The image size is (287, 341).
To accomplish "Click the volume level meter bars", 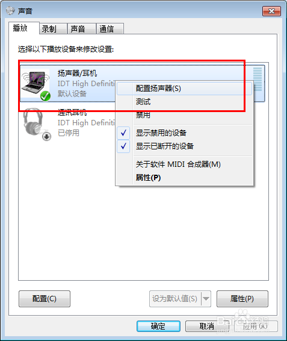I will 258,79.
